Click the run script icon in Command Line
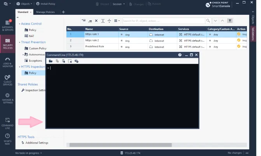 [76, 61]
